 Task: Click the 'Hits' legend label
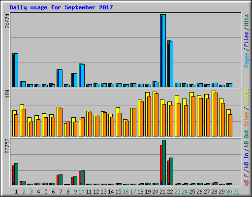coord(246,20)
